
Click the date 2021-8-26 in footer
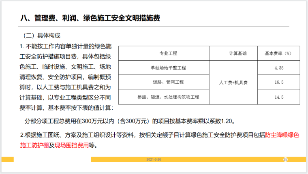pyautogui.click(x=154, y=160)
